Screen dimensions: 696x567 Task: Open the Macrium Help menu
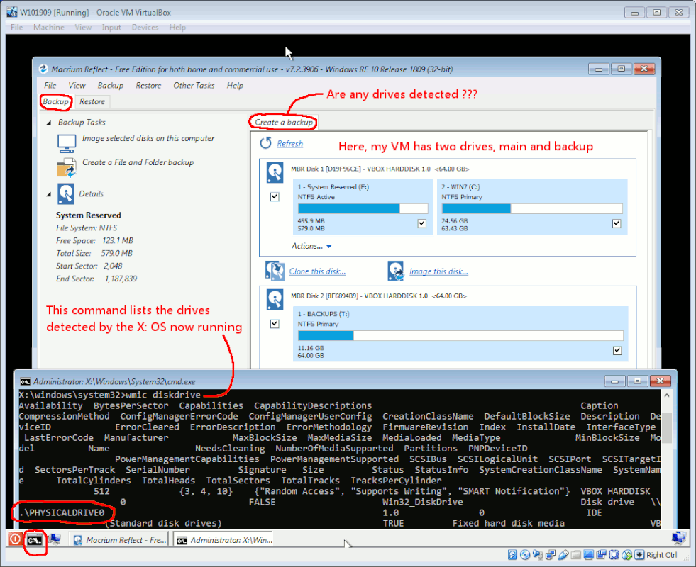click(x=235, y=86)
